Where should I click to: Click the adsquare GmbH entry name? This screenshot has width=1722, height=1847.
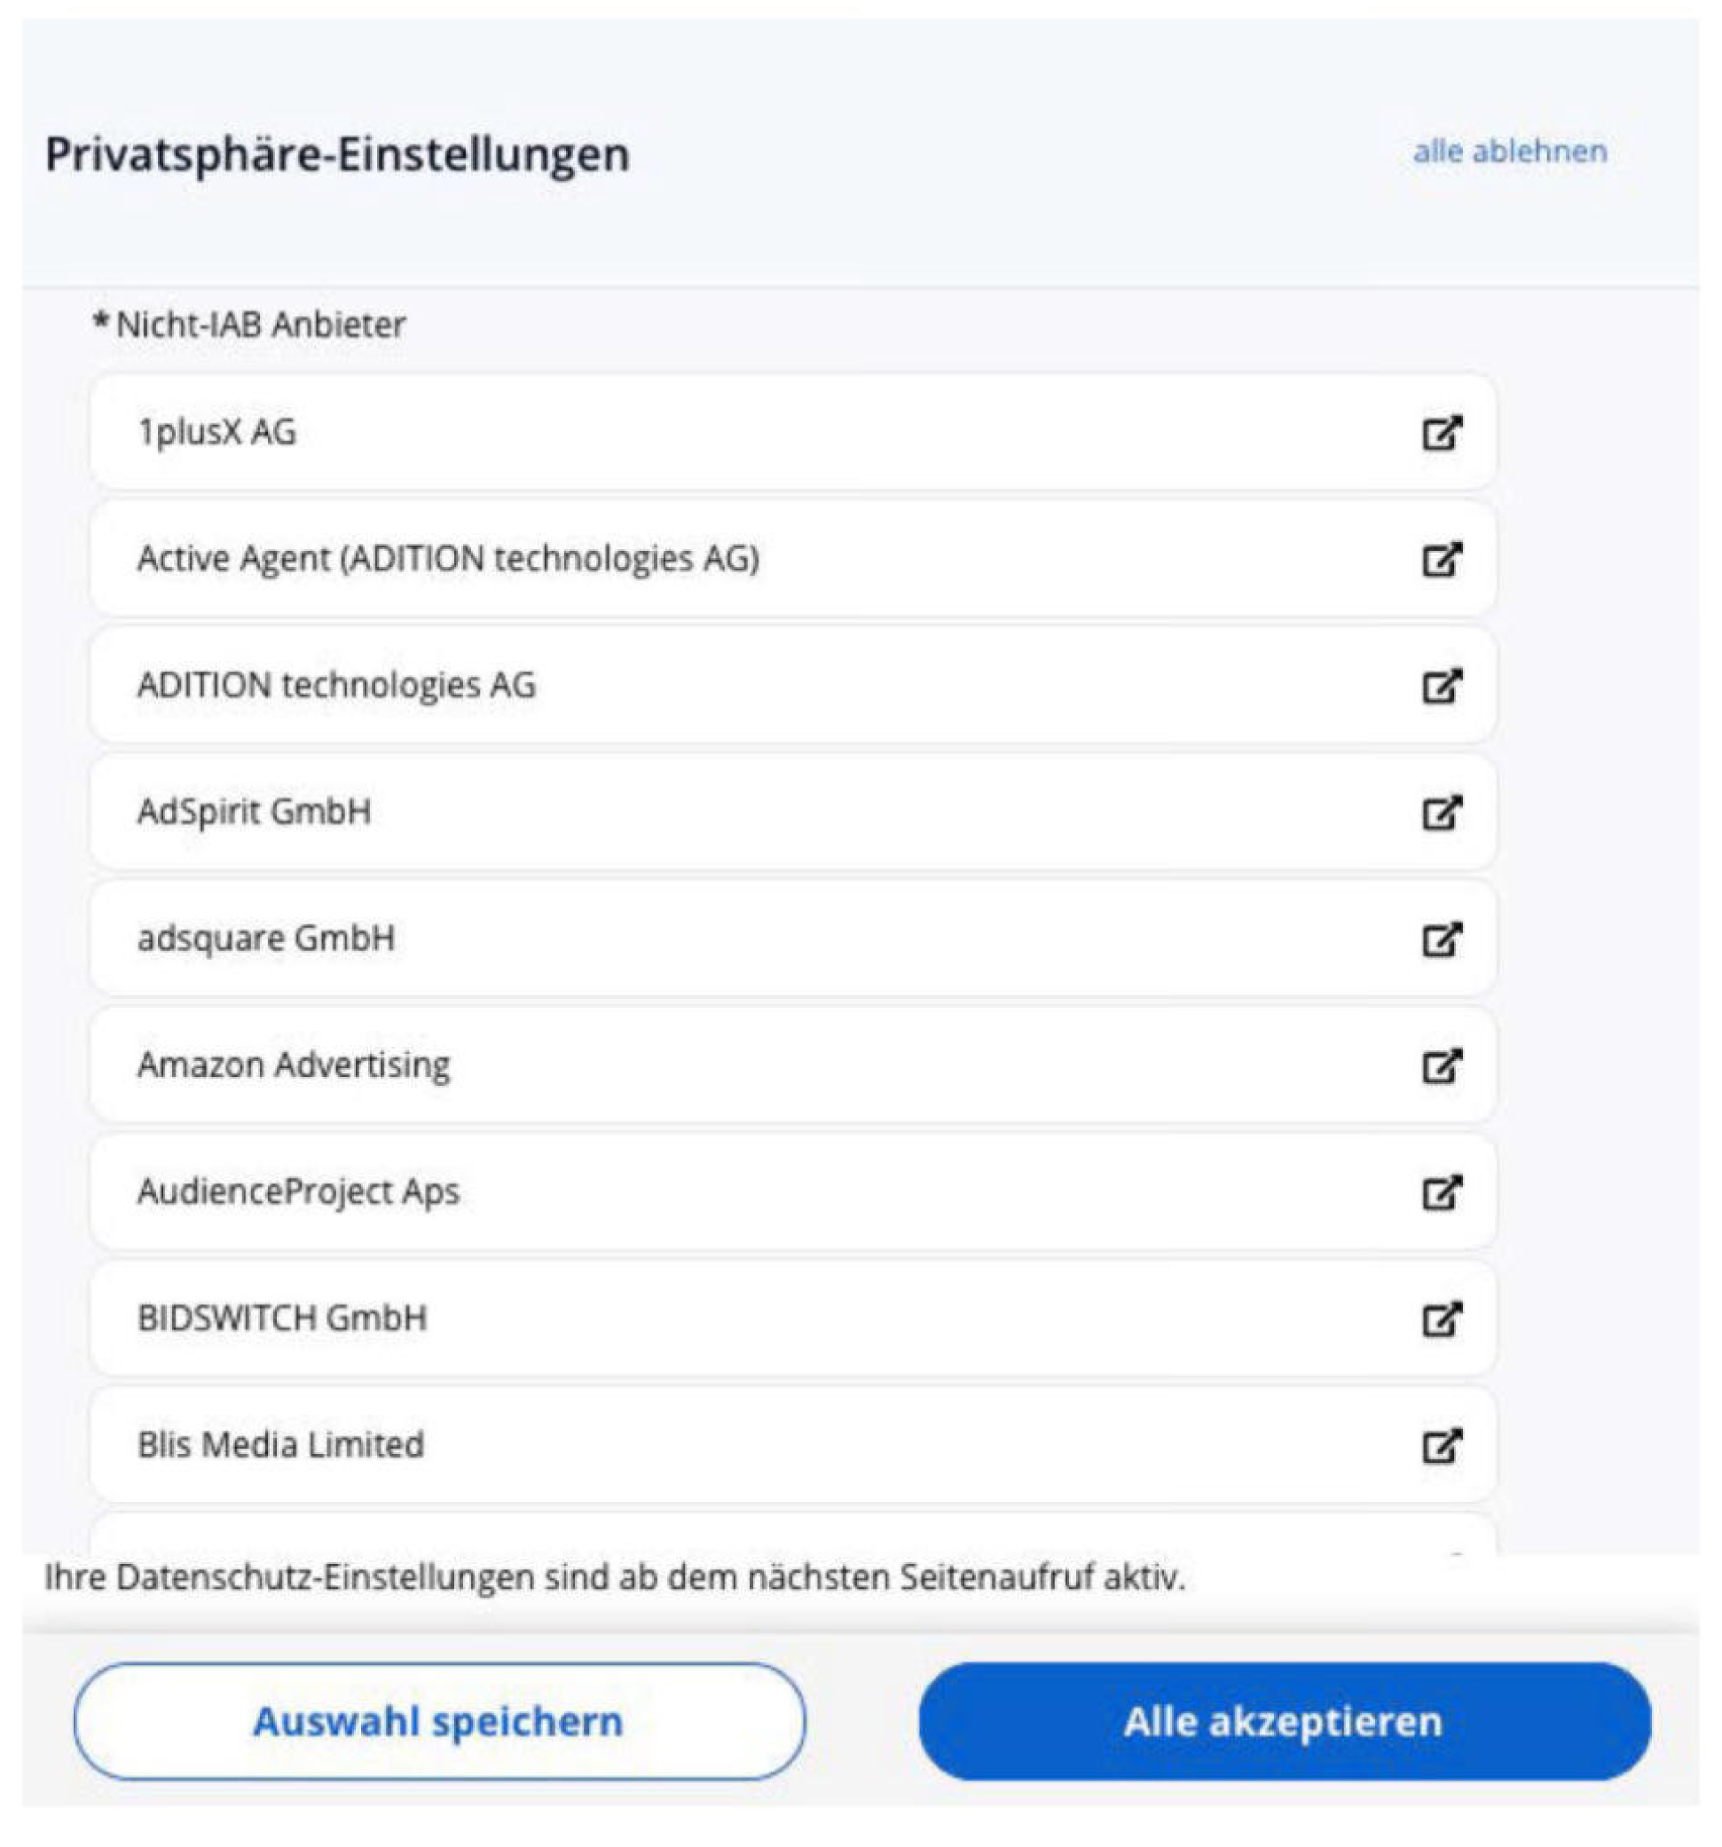(x=266, y=939)
